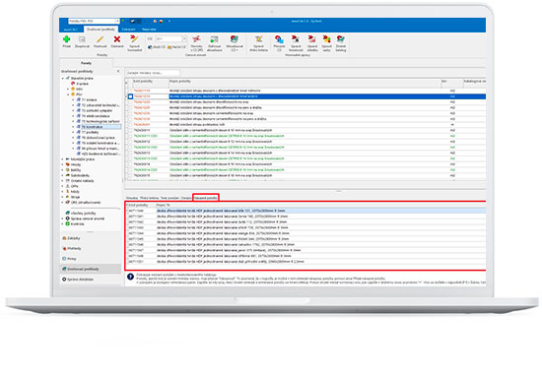Viewport: 542px width, 376px height.
Task: Click the Přehledy icon in the navigation pane
Action: tap(64, 248)
